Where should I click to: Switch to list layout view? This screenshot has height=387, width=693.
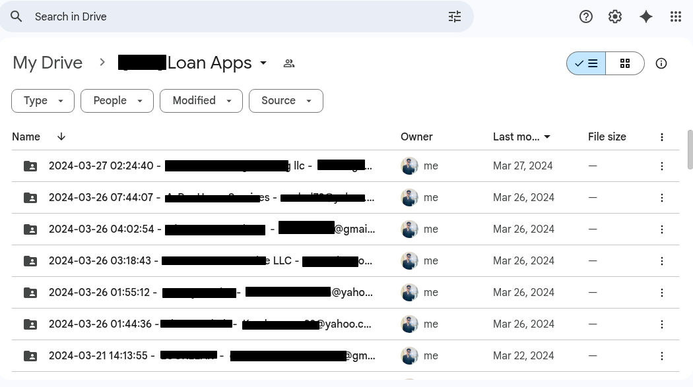[x=586, y=63]
